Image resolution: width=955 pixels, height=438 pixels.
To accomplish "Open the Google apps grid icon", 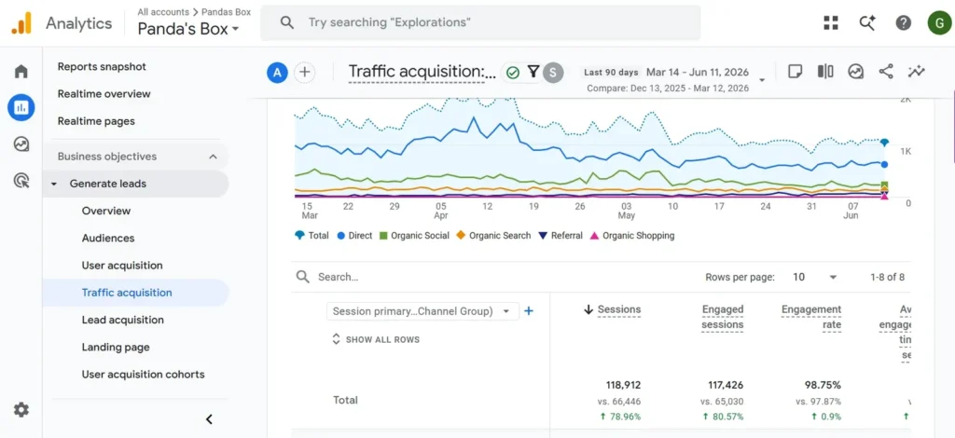I will [831, 23].
